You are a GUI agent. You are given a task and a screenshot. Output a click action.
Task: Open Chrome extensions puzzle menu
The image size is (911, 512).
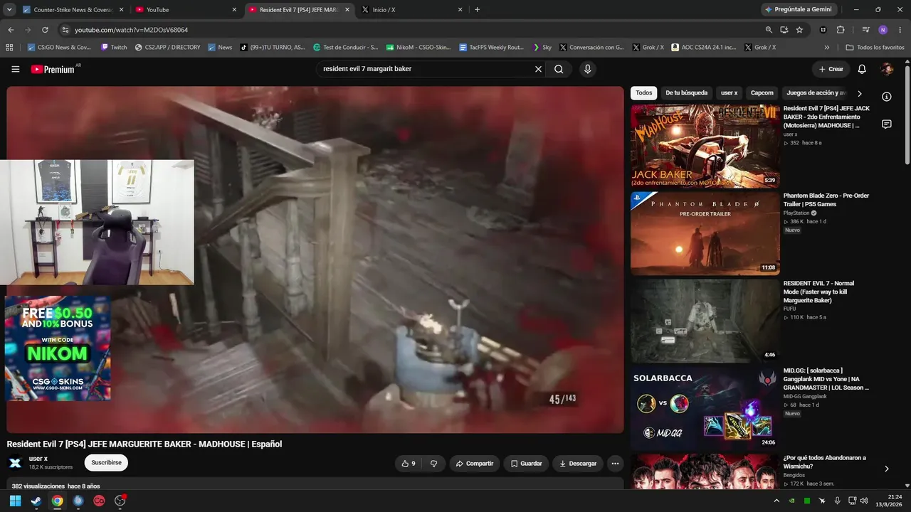tap(841, 30)
